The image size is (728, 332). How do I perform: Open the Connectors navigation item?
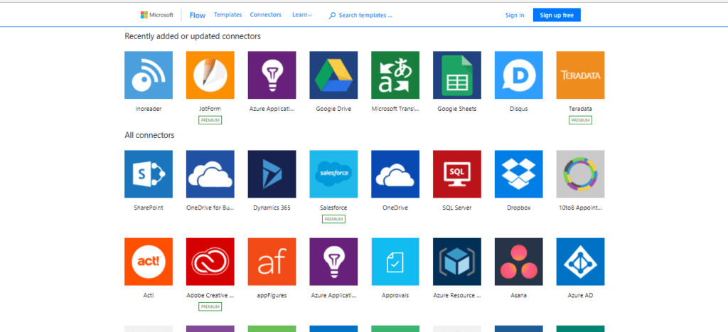coord(266,15)
